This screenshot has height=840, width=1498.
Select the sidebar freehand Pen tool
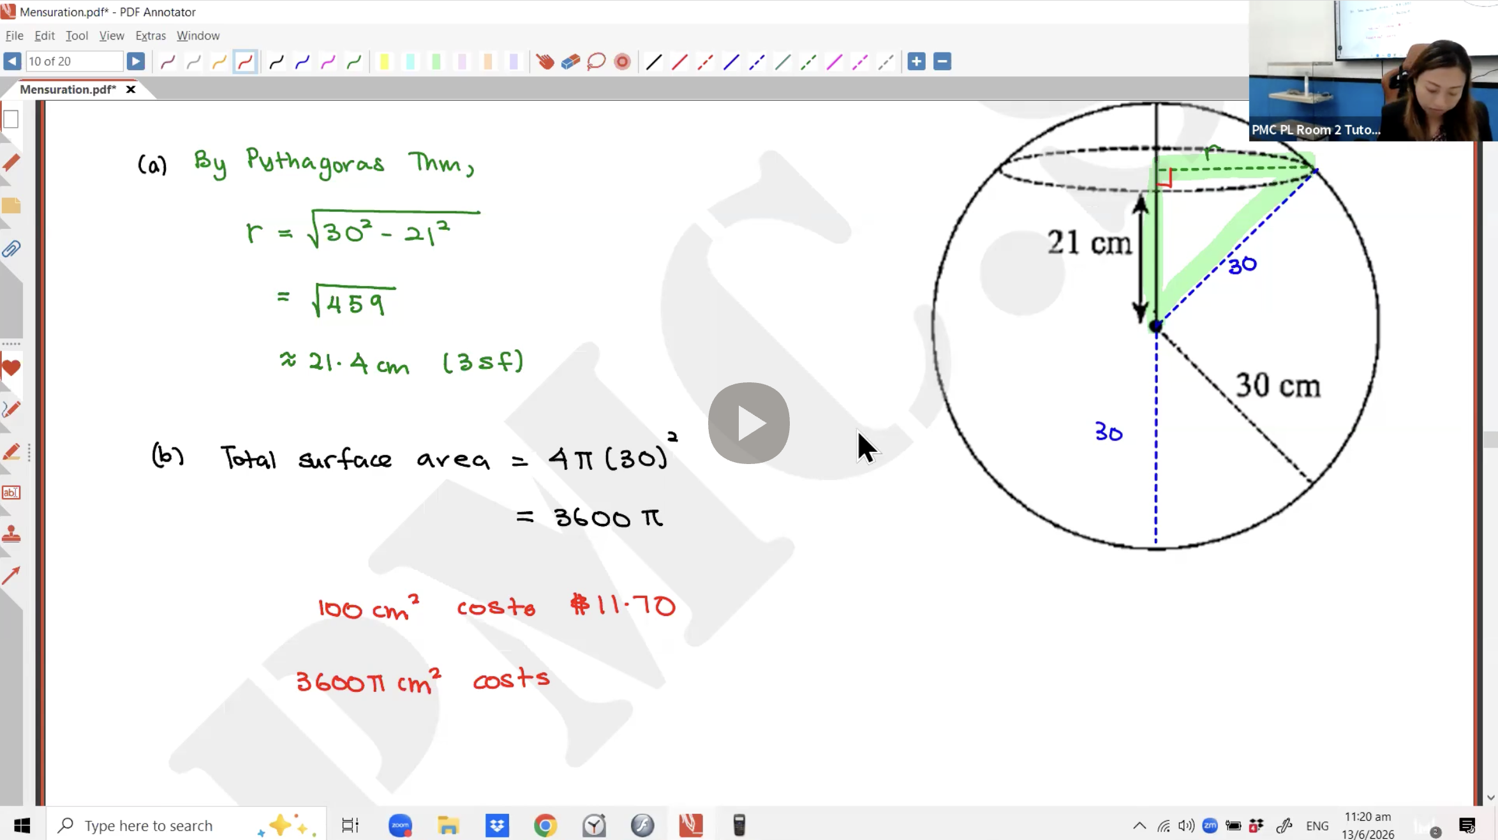pos(11,409)
